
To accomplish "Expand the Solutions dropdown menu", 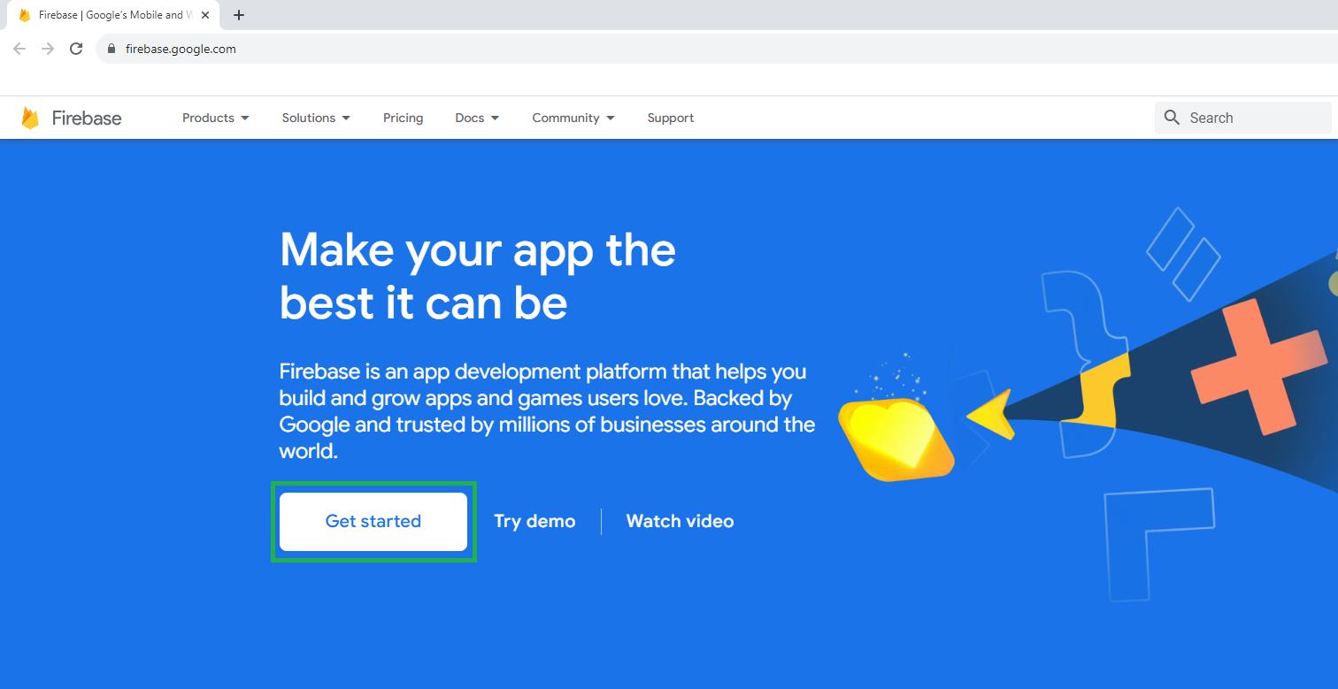I will (x=317, y=118).
